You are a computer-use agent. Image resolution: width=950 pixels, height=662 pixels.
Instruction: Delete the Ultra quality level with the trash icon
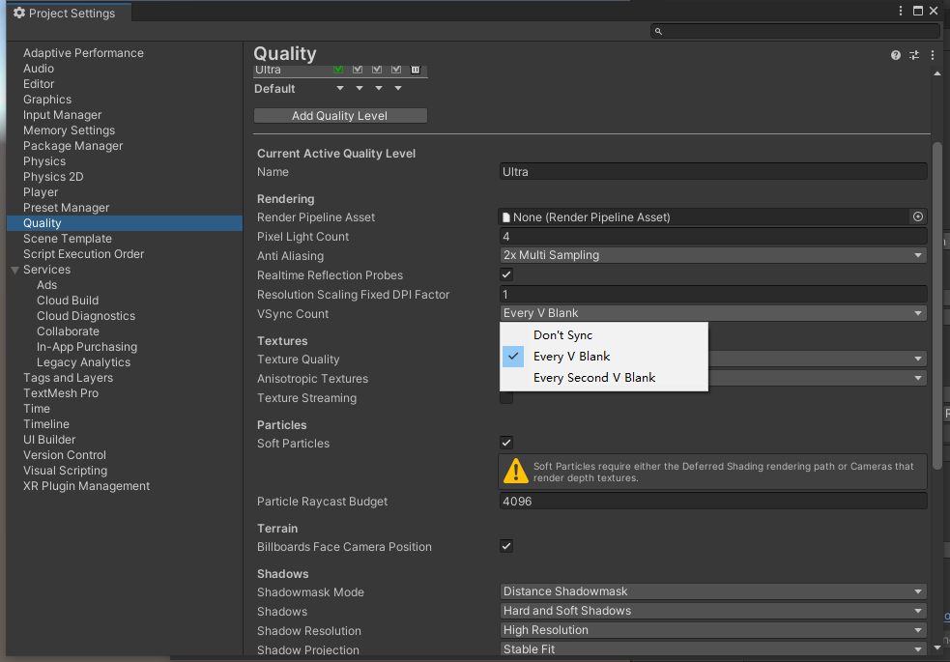point(416,70)
